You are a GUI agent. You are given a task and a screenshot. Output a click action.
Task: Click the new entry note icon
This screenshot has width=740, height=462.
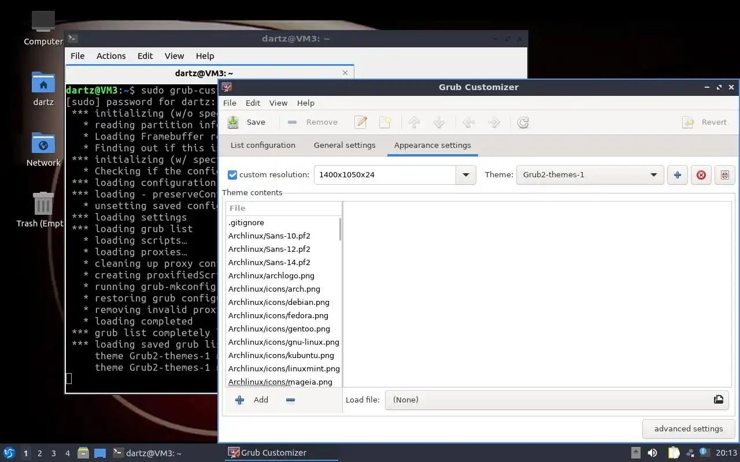[385, 122]
